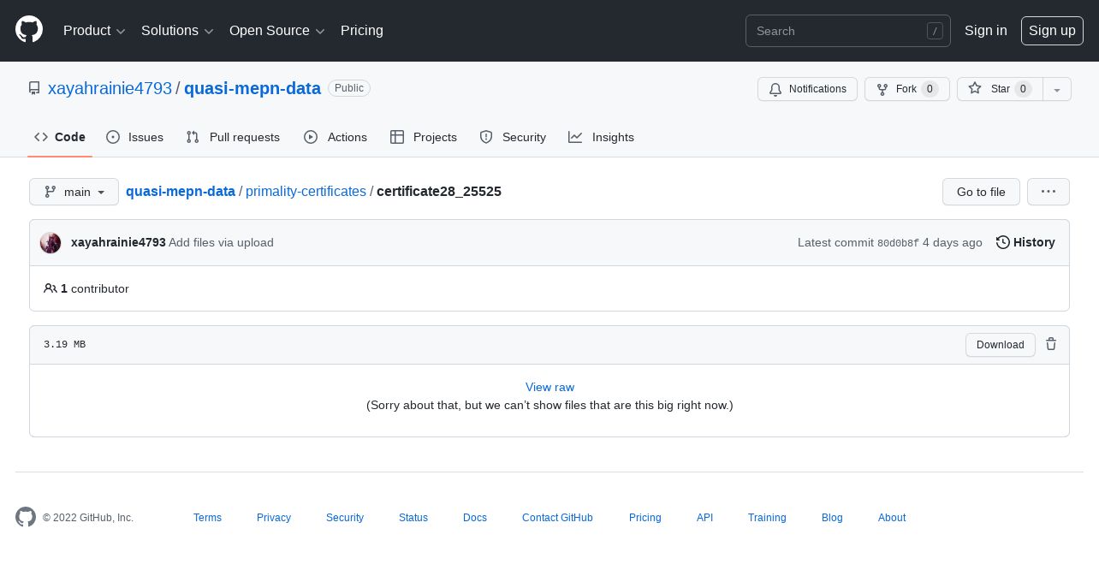Open Terms footer link
This screenshot has width=1099, height=570.
point(207,518)
